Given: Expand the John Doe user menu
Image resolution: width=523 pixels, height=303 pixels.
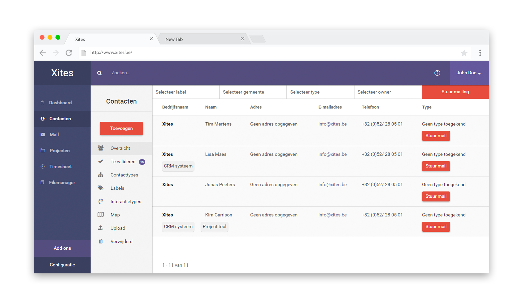Looking at the screenshot, I should (x=469, y=73).
